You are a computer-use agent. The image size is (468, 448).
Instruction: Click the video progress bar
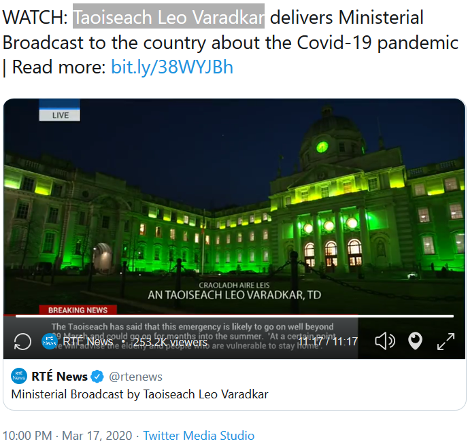point(235,316)
